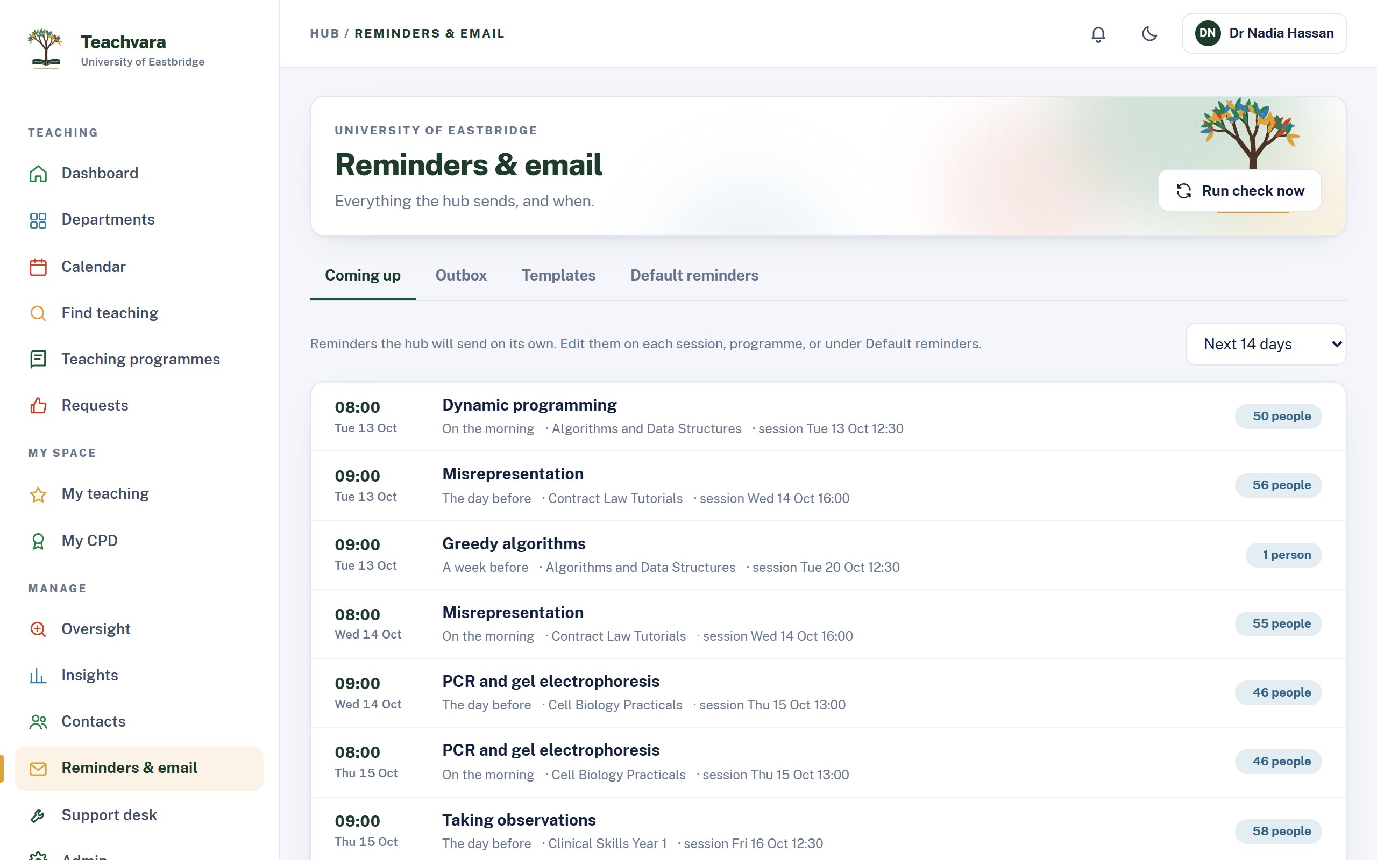Click the Insights bar chart icon
Image resolution: width=1377 pixels, height=860 pixels.
click(x=38, y=676)
